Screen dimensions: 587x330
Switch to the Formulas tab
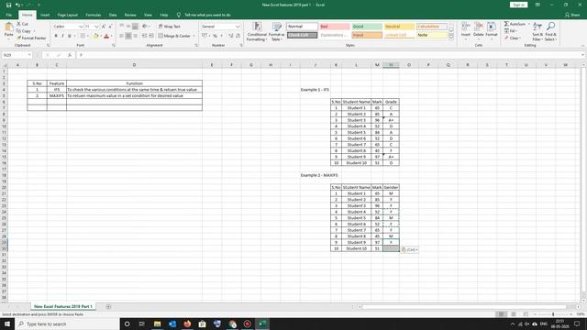coord(94,15)
